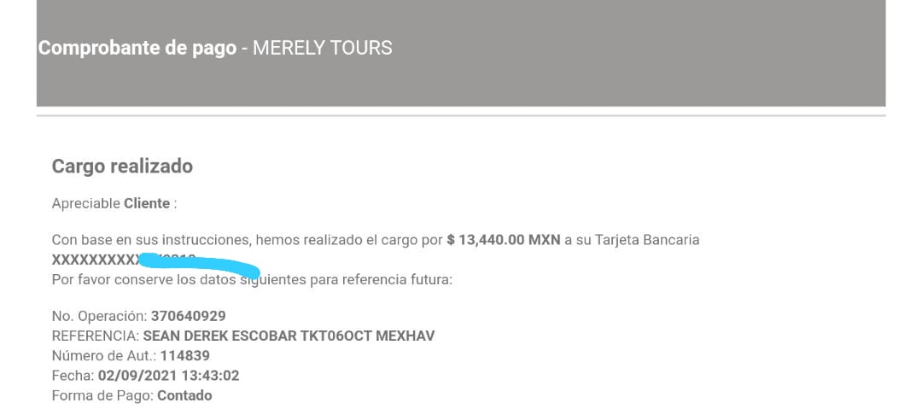This screenshot has height=415, width=922.
Task: Click the No. Operación label
Action: tap(99, 316)
